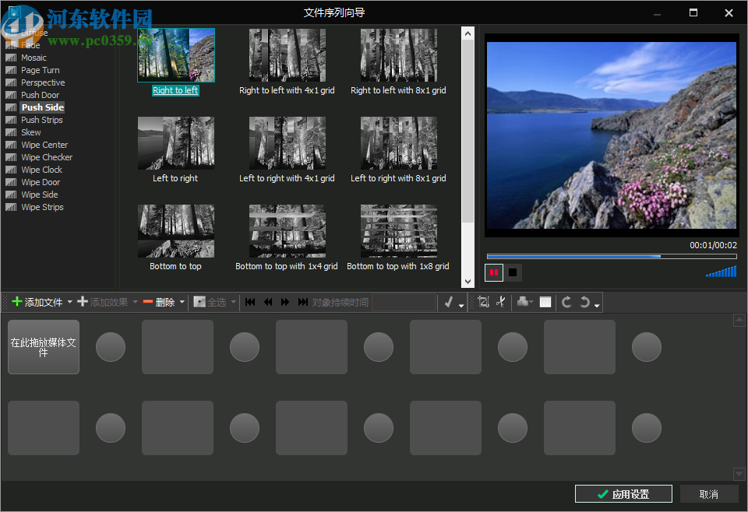This screenshot has width=748, height=512.
Task: Click the grid view icon on the toolbar
Action: (x=546, y=302)
